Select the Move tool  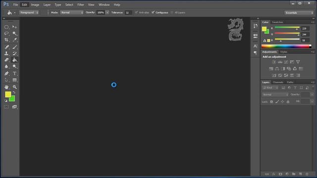14,27
